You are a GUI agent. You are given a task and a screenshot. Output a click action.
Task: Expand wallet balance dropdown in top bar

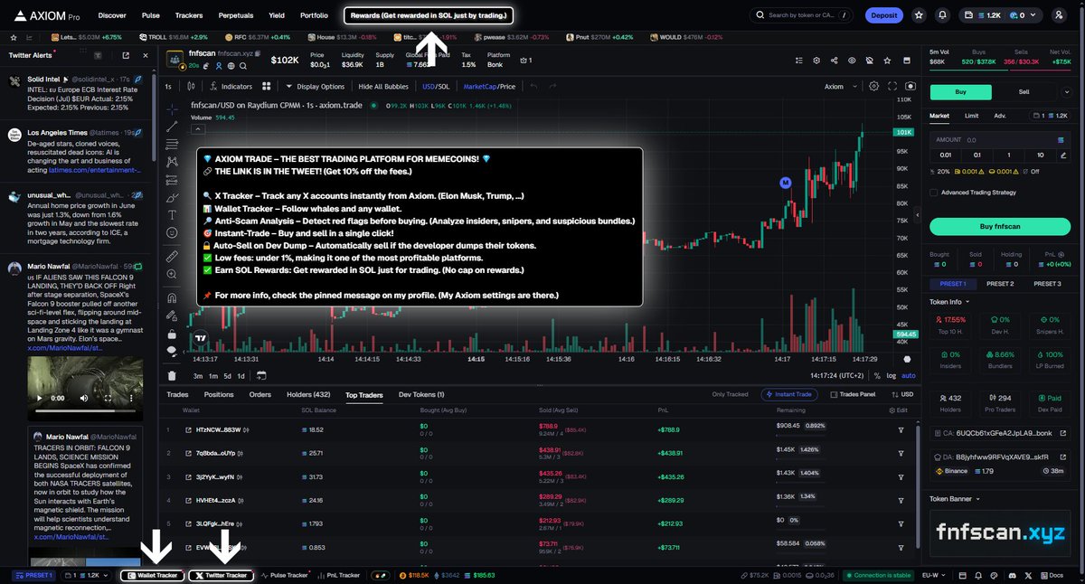pyautogui.click(x=1034, y=15)
